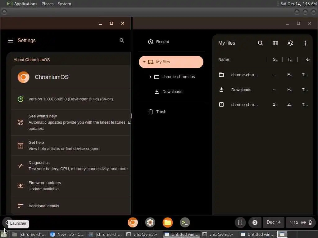318x238 pixels.
Task: Click the Settings search magnifier icon
Action: (122, 41)
